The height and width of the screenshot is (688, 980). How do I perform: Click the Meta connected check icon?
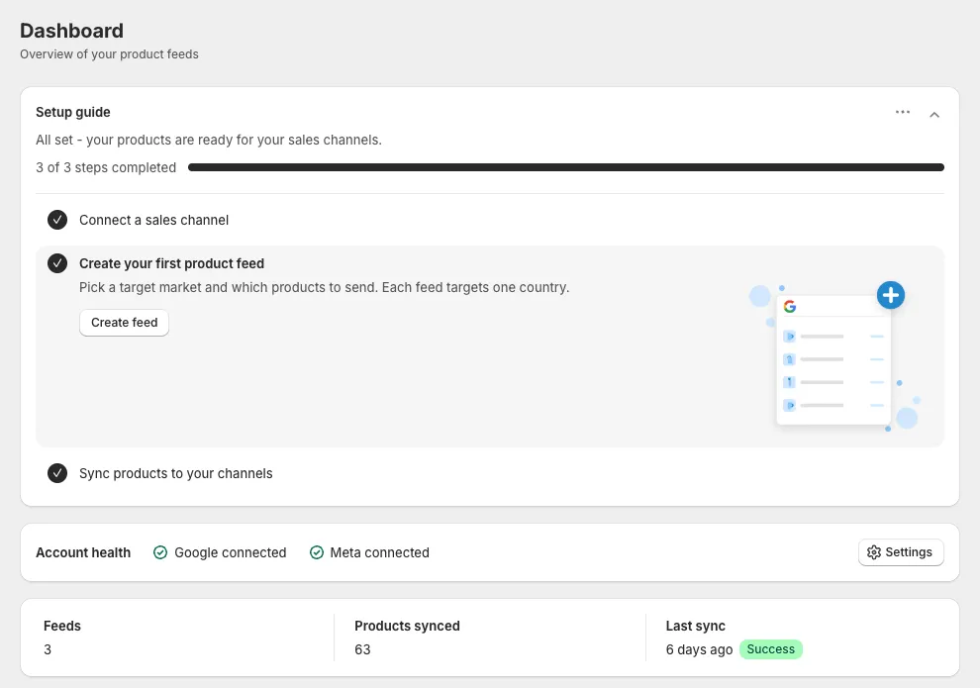317,552
